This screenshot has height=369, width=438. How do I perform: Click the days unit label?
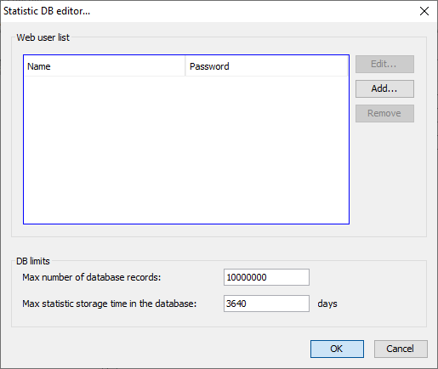pos(327,304)
